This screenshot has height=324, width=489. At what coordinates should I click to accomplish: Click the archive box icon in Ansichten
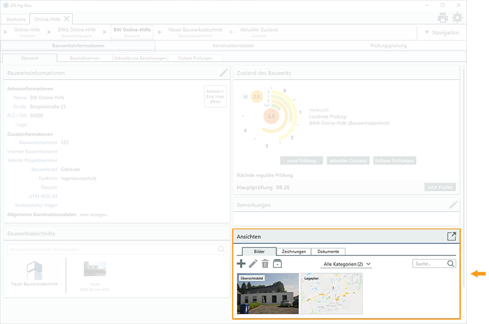(x=277, y=264)
